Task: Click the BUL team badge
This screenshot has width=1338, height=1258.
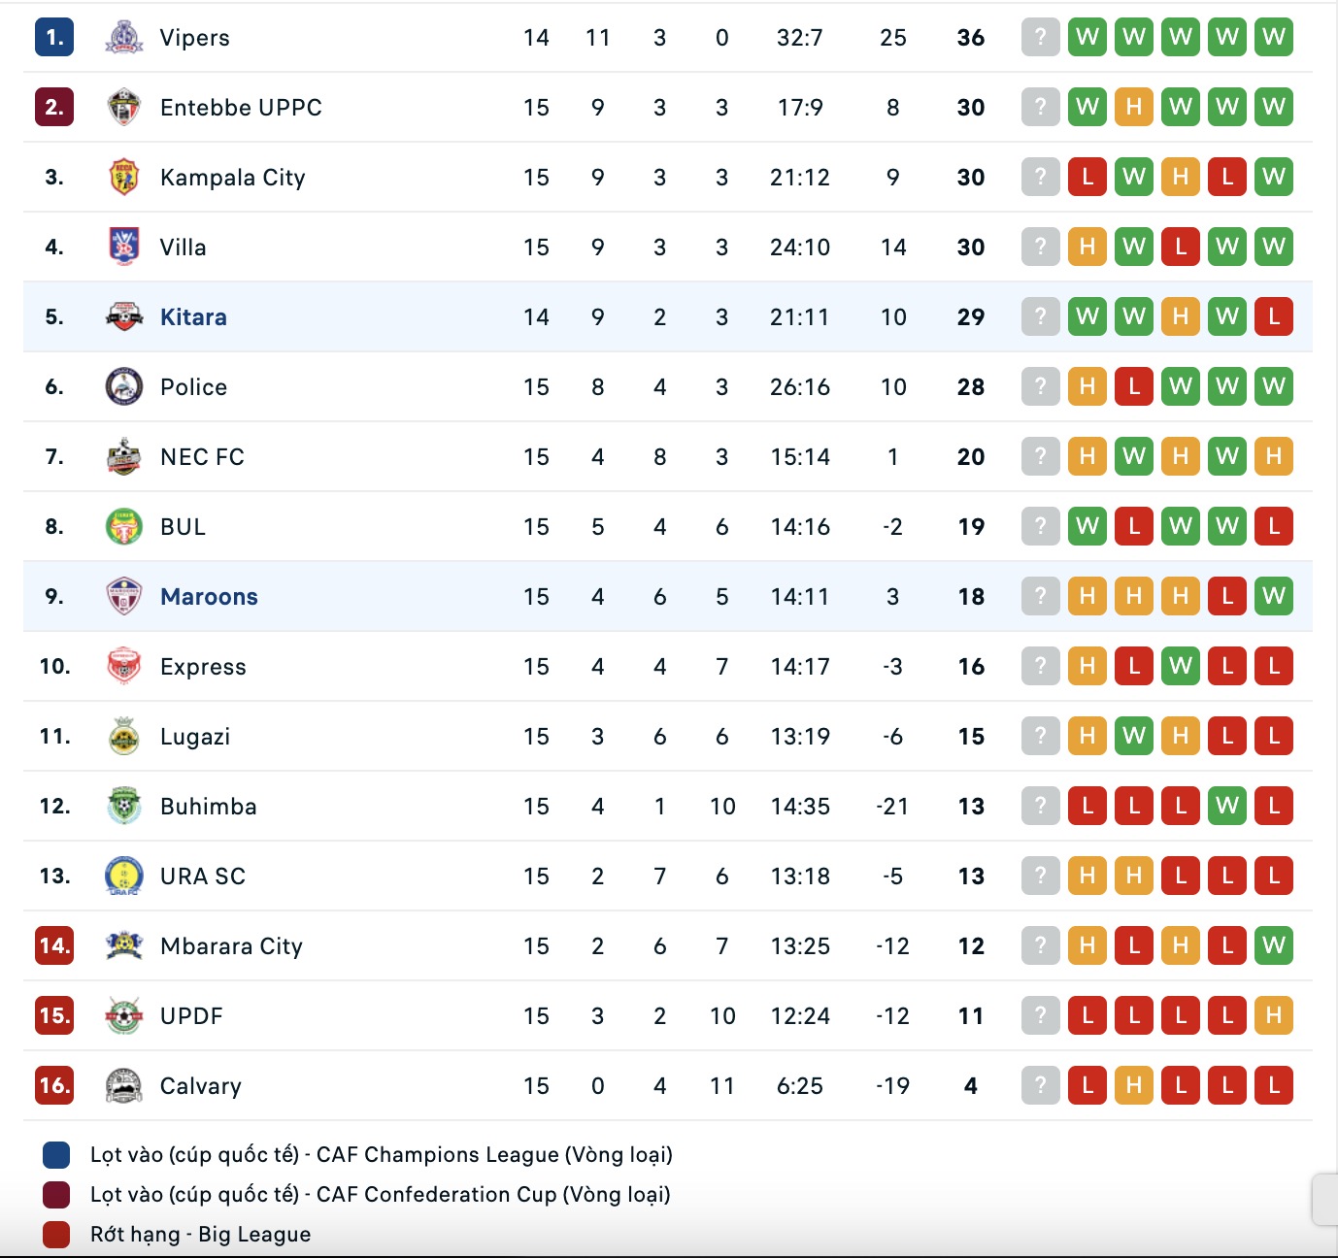Action: click(x=124, y=527)
